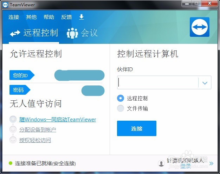
Task: Expand contacts panel with double chevron
Action: click(211, 163)
